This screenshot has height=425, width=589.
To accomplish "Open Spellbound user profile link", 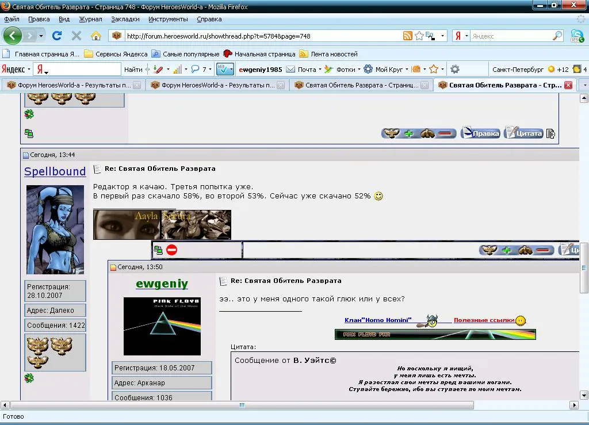I will 55,171.
